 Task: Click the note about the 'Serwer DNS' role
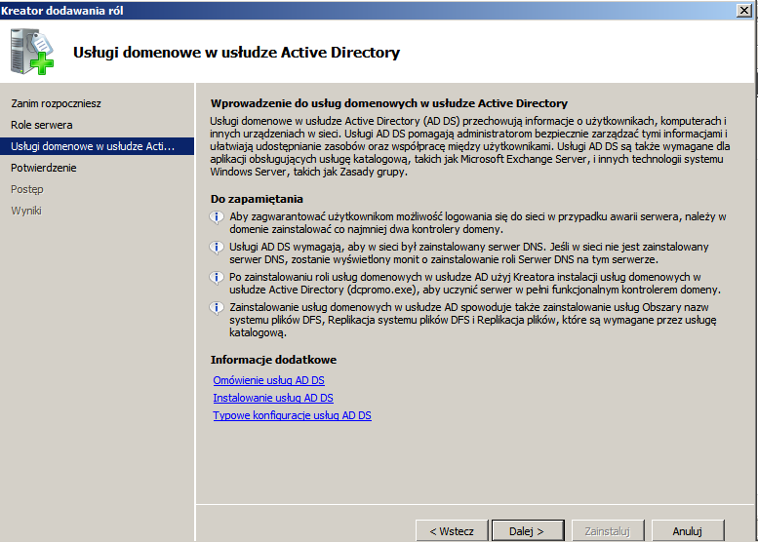(469, 253)
